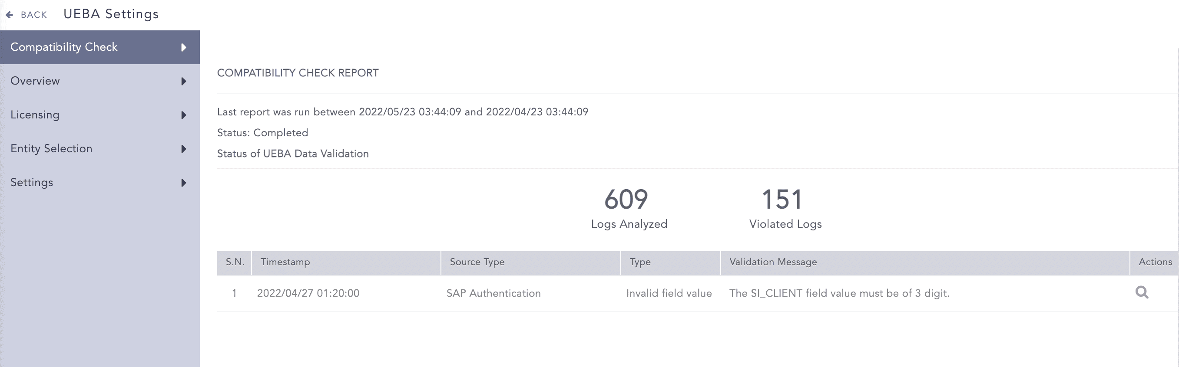Viewport: 1179px width, 367px height.
Task: Click the magnifier icon in Actions column
Action: pyautogui.click(x=1142, y=292)
